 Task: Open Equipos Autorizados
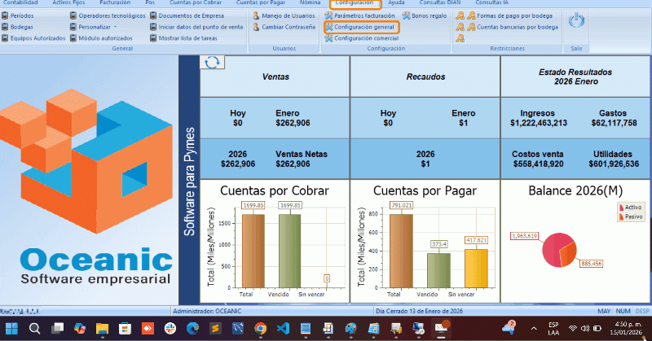(x=37, y=38)
